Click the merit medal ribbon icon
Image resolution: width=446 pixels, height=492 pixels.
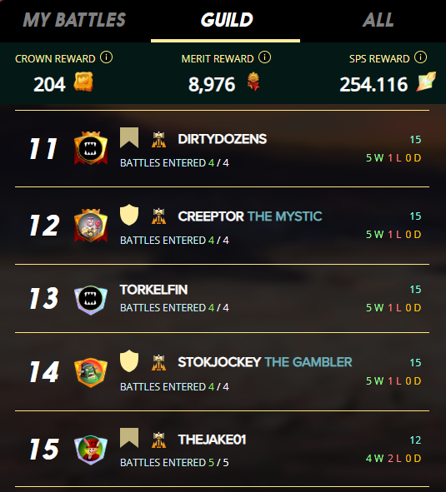click(253, 82)
